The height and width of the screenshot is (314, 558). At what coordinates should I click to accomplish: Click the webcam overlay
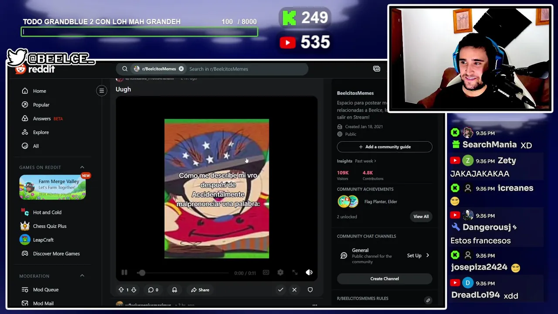pos(470,58)
